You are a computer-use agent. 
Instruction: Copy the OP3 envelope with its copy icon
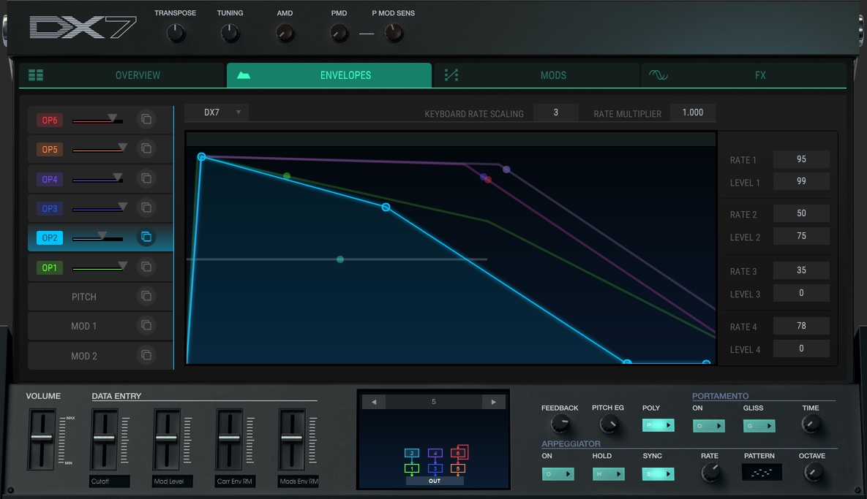point(146,207)
